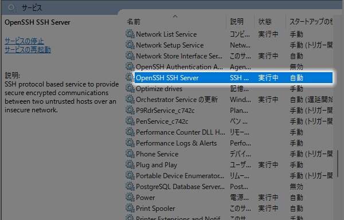Select Orchestrator Service の更新 name

click(177, 100)
